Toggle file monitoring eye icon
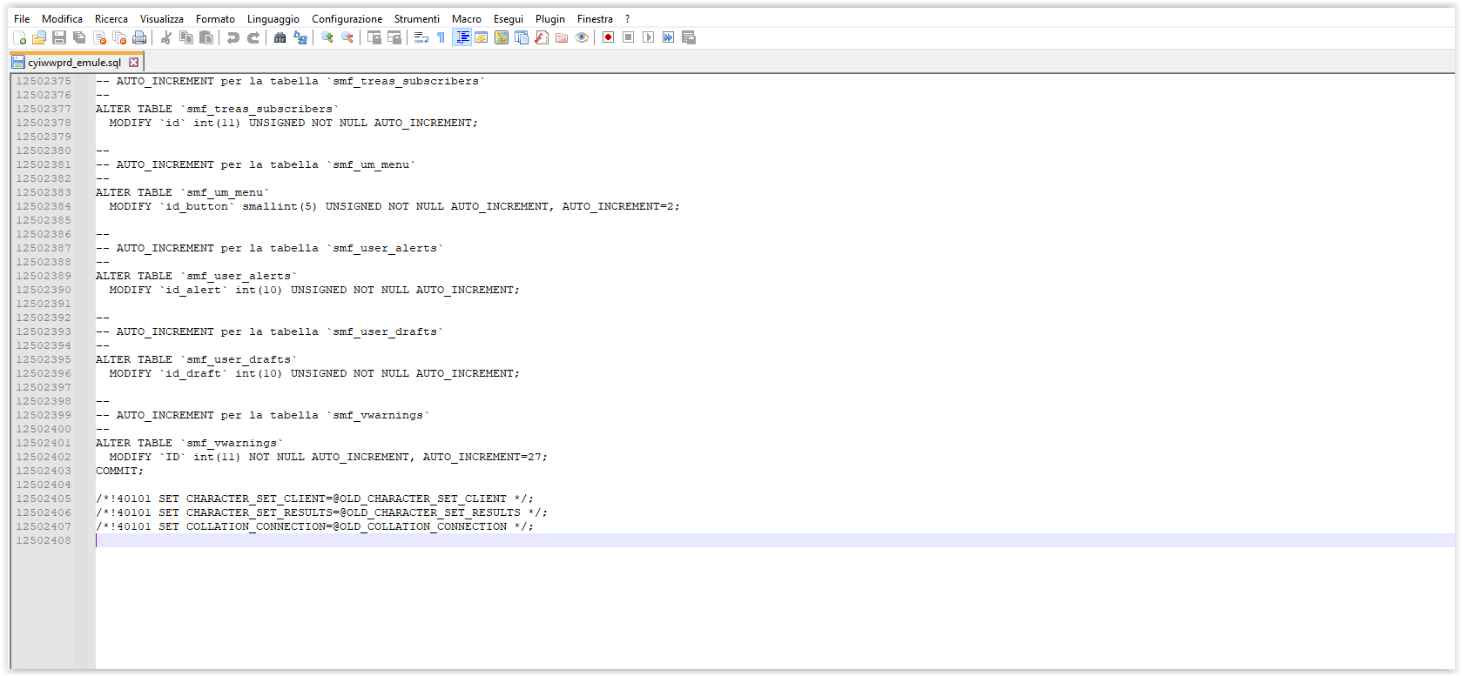Viewport: 1462px width, 676px height. (x=582, y=37)
